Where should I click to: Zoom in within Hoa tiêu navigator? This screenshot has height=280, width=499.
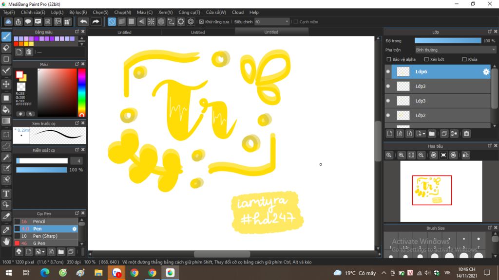[401, 155]
